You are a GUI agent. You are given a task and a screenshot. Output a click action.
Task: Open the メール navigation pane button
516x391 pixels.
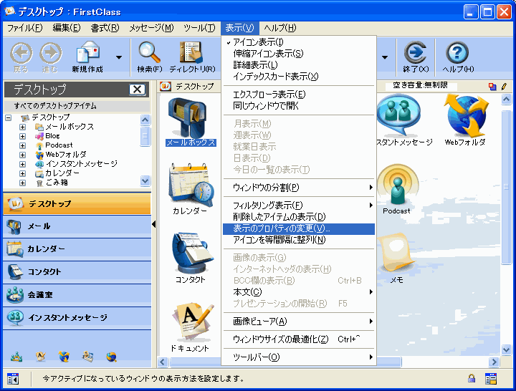click(x=76, y=226)
